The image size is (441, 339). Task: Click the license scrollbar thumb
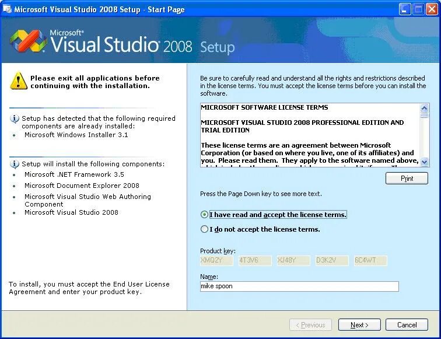pos(425,115)
